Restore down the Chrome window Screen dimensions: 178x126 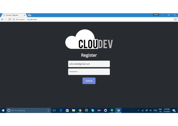coord(169,15)
